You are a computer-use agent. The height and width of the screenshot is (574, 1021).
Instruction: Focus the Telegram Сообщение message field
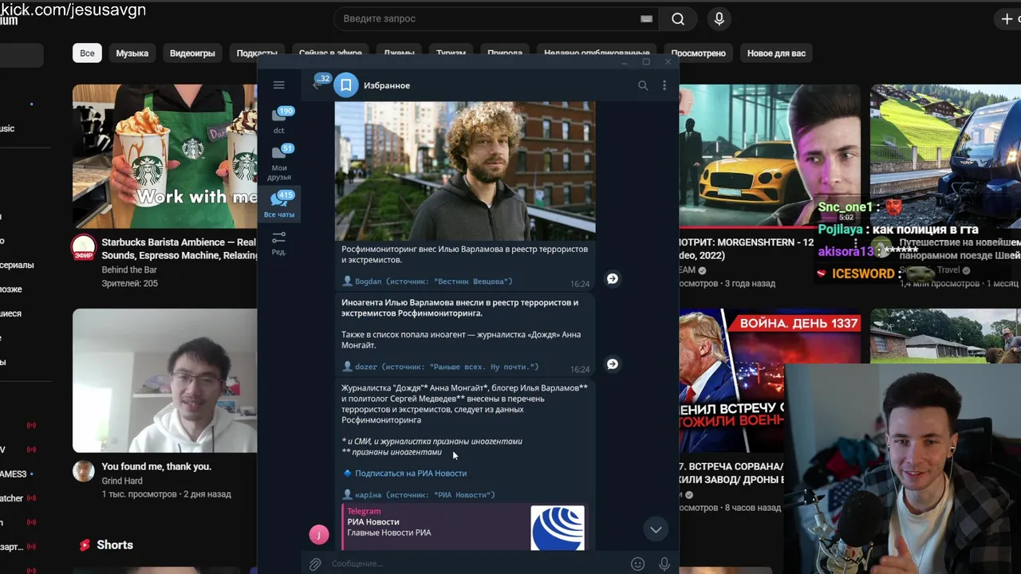[475, 564]
